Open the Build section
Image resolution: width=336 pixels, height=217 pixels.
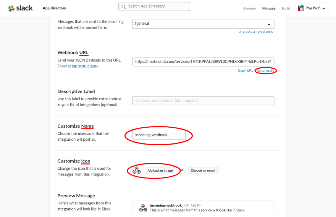coord(286,8)
